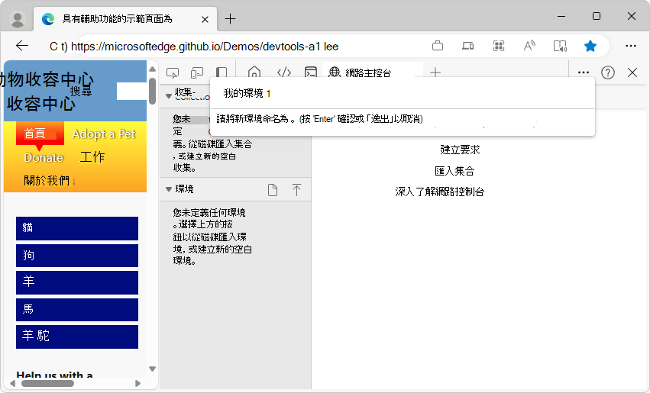Click the browser back arrow
The image size is (650, 393).
[22, 46]
